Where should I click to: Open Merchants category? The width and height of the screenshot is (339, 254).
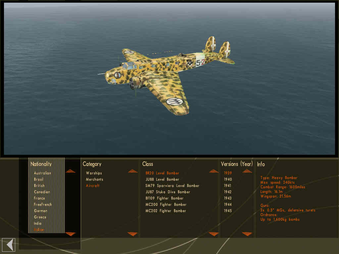(x=94, y=180)
